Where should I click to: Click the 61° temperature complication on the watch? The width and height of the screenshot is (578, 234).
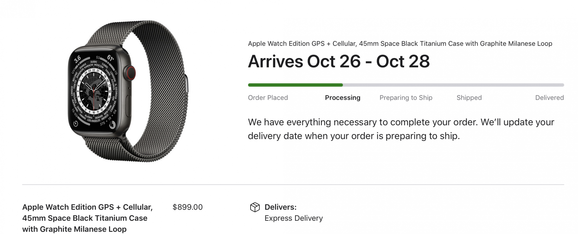click(111, 58)
